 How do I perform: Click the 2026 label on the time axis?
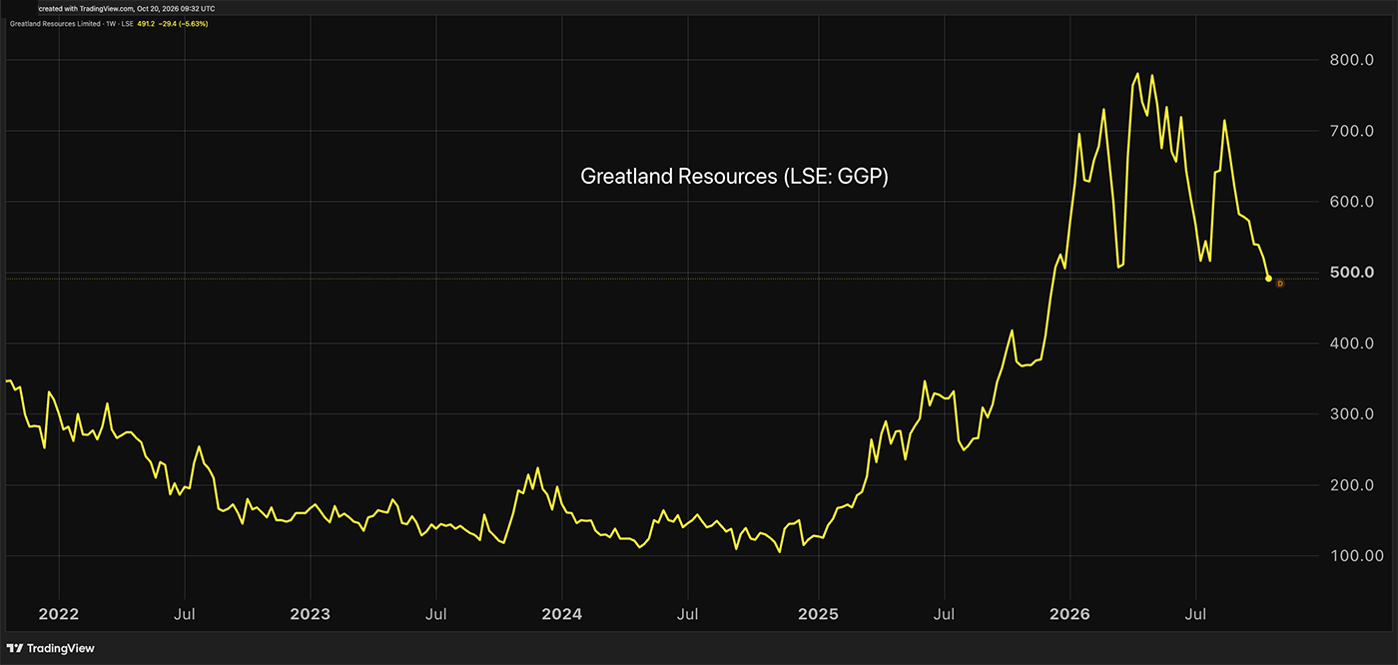(x=1070, y=612)
